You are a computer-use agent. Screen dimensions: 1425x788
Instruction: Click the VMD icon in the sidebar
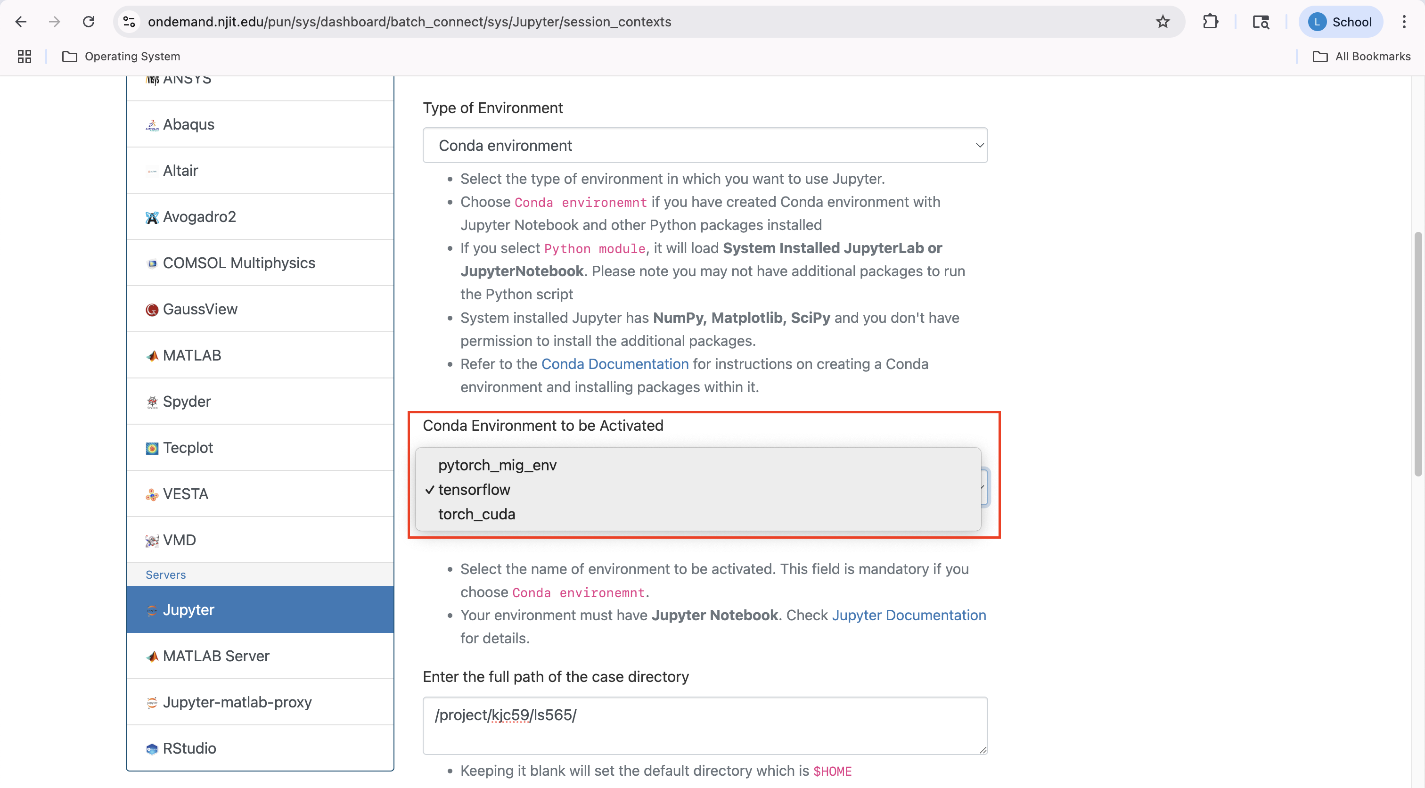[152, 541]
